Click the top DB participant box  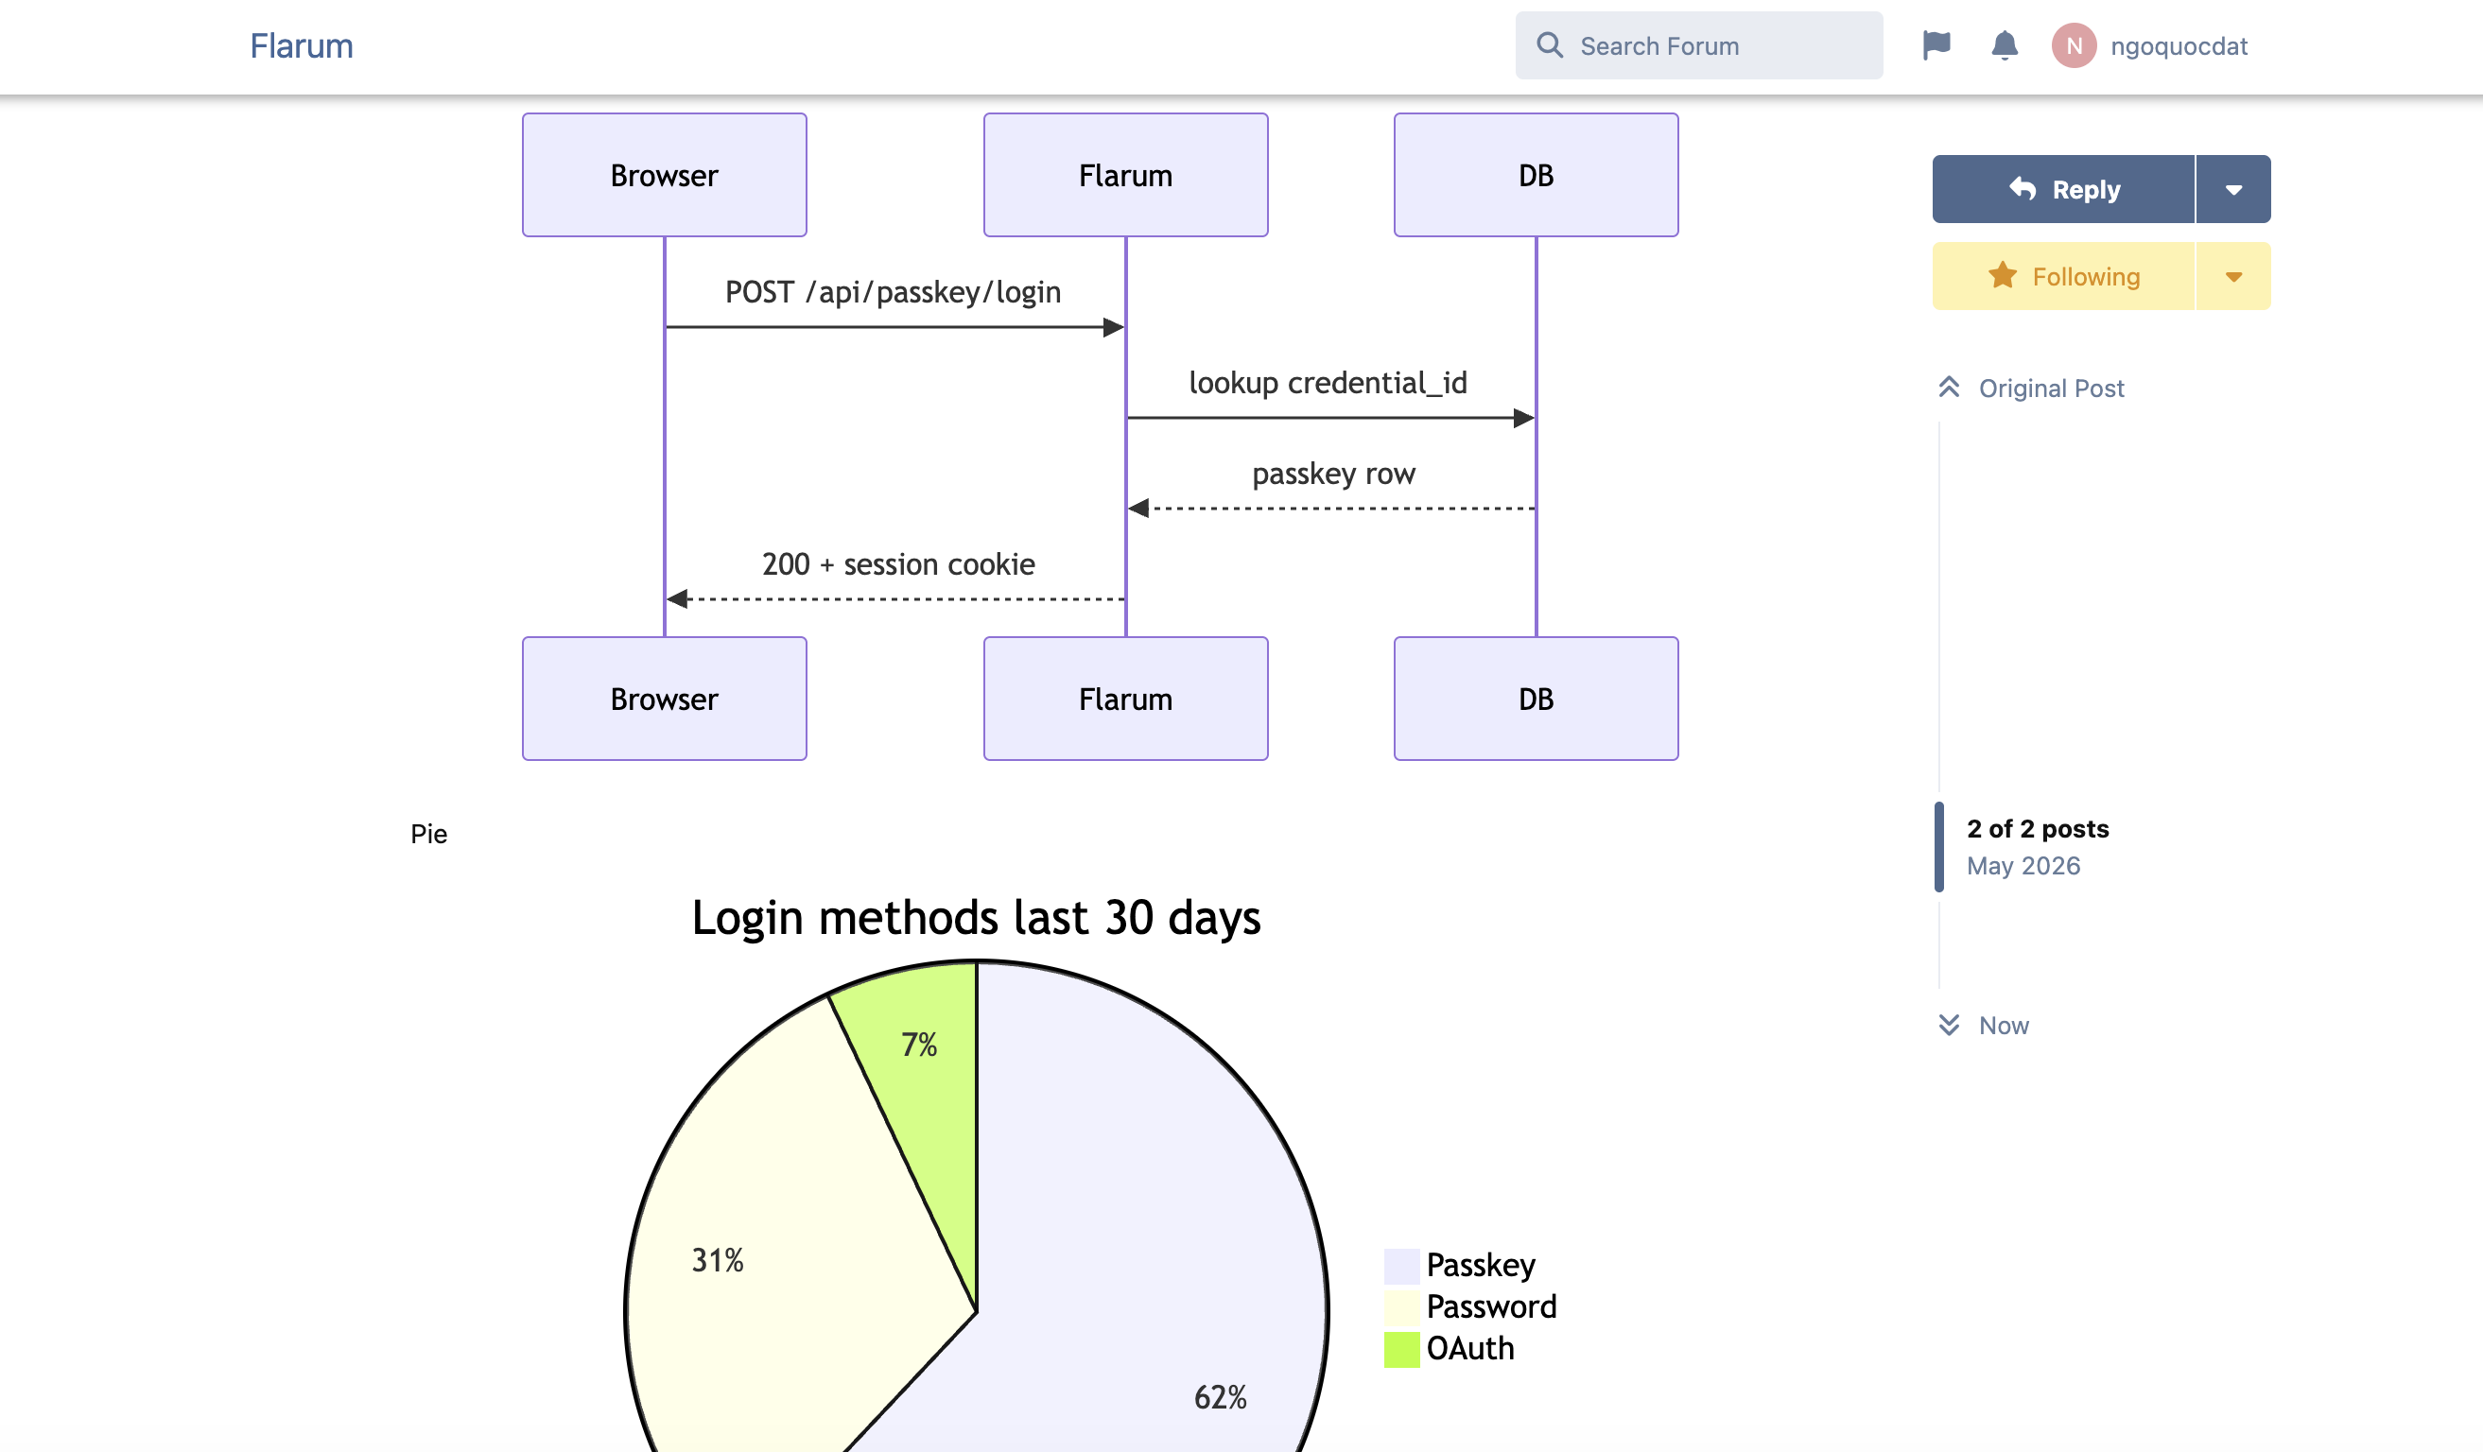[1537, 175]
